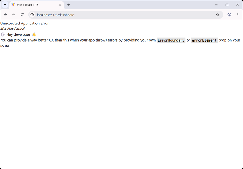Click the browser back arrow
The image size is (243, 169).
point(5,15)
